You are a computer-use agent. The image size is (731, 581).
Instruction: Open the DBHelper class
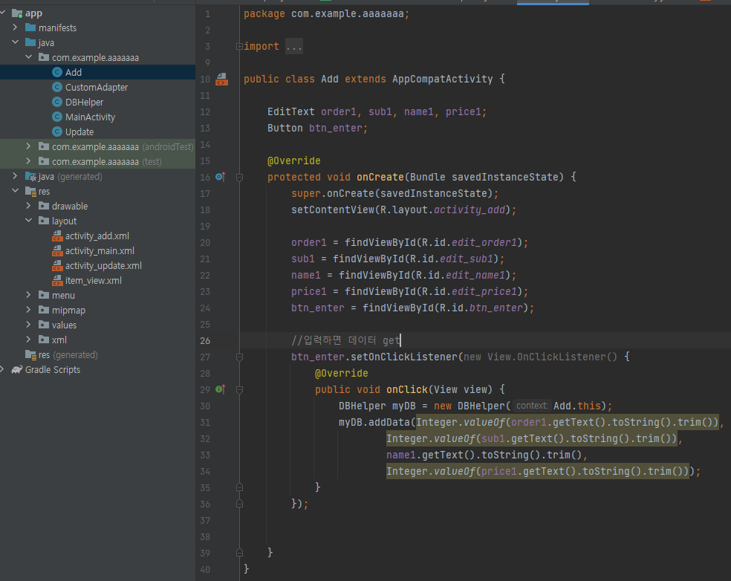click(x=84, y=102)
